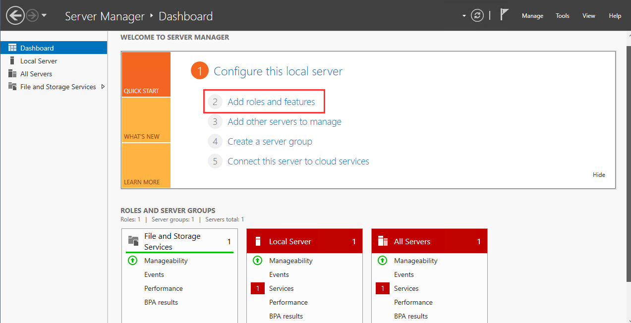
Task: Expand the File and Storage Services arrow
Action: pyautogui.click(x=103, y=87)
